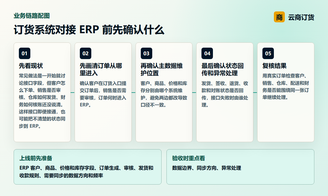Click the step 05 number badge
Viewport: 328px width, 196px height.
[268, 53]
